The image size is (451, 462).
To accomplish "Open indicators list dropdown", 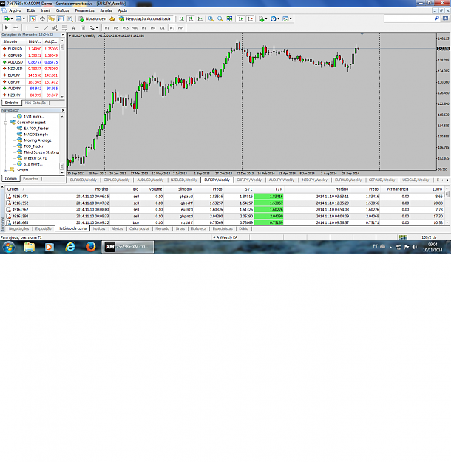I will (262, 19).
